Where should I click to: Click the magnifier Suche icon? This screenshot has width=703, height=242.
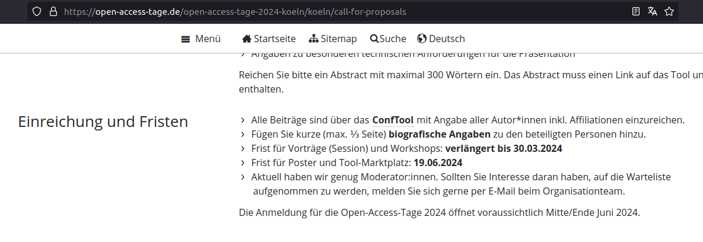(374, 39)
